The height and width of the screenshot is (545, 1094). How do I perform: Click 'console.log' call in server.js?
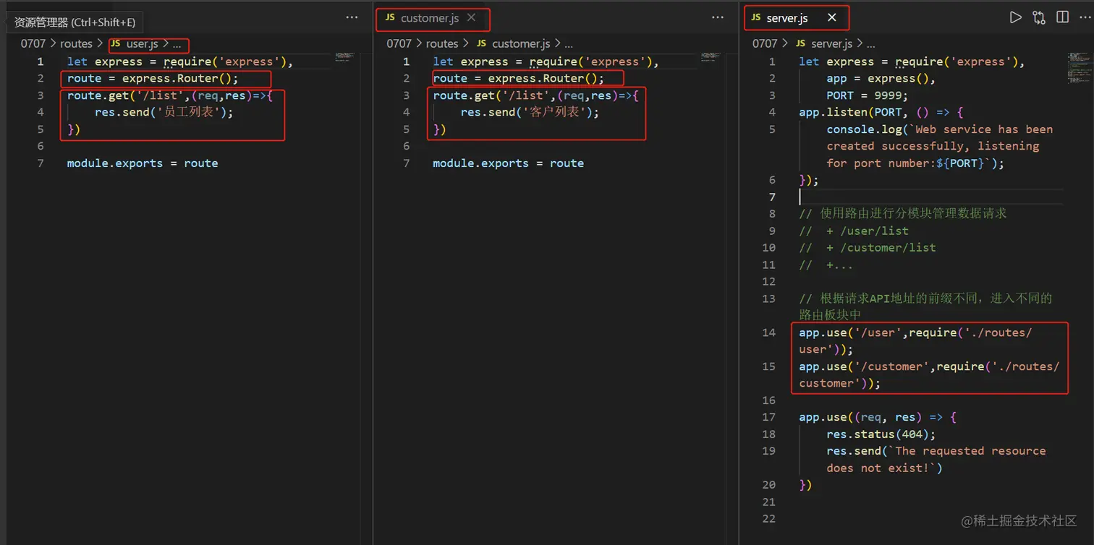[x=864, y=129]
